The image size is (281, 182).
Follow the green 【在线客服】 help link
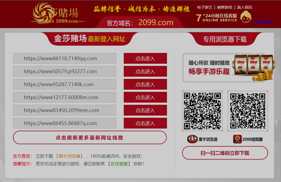119,164
